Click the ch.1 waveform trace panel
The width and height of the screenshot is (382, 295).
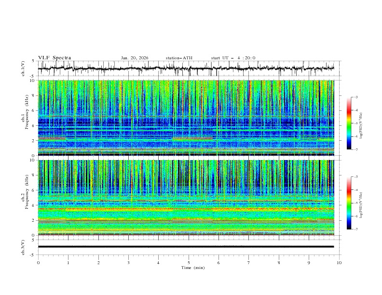[189, 68]
